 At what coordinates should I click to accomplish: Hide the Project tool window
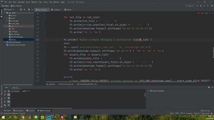click(32, 10)
